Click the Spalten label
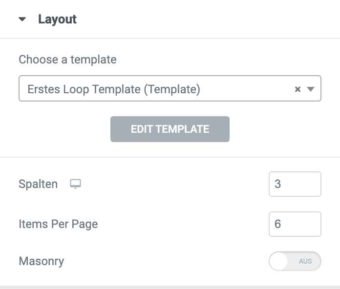Image resolution: width=340 pixels, height=289 pixels. click(x=38, y=184)
